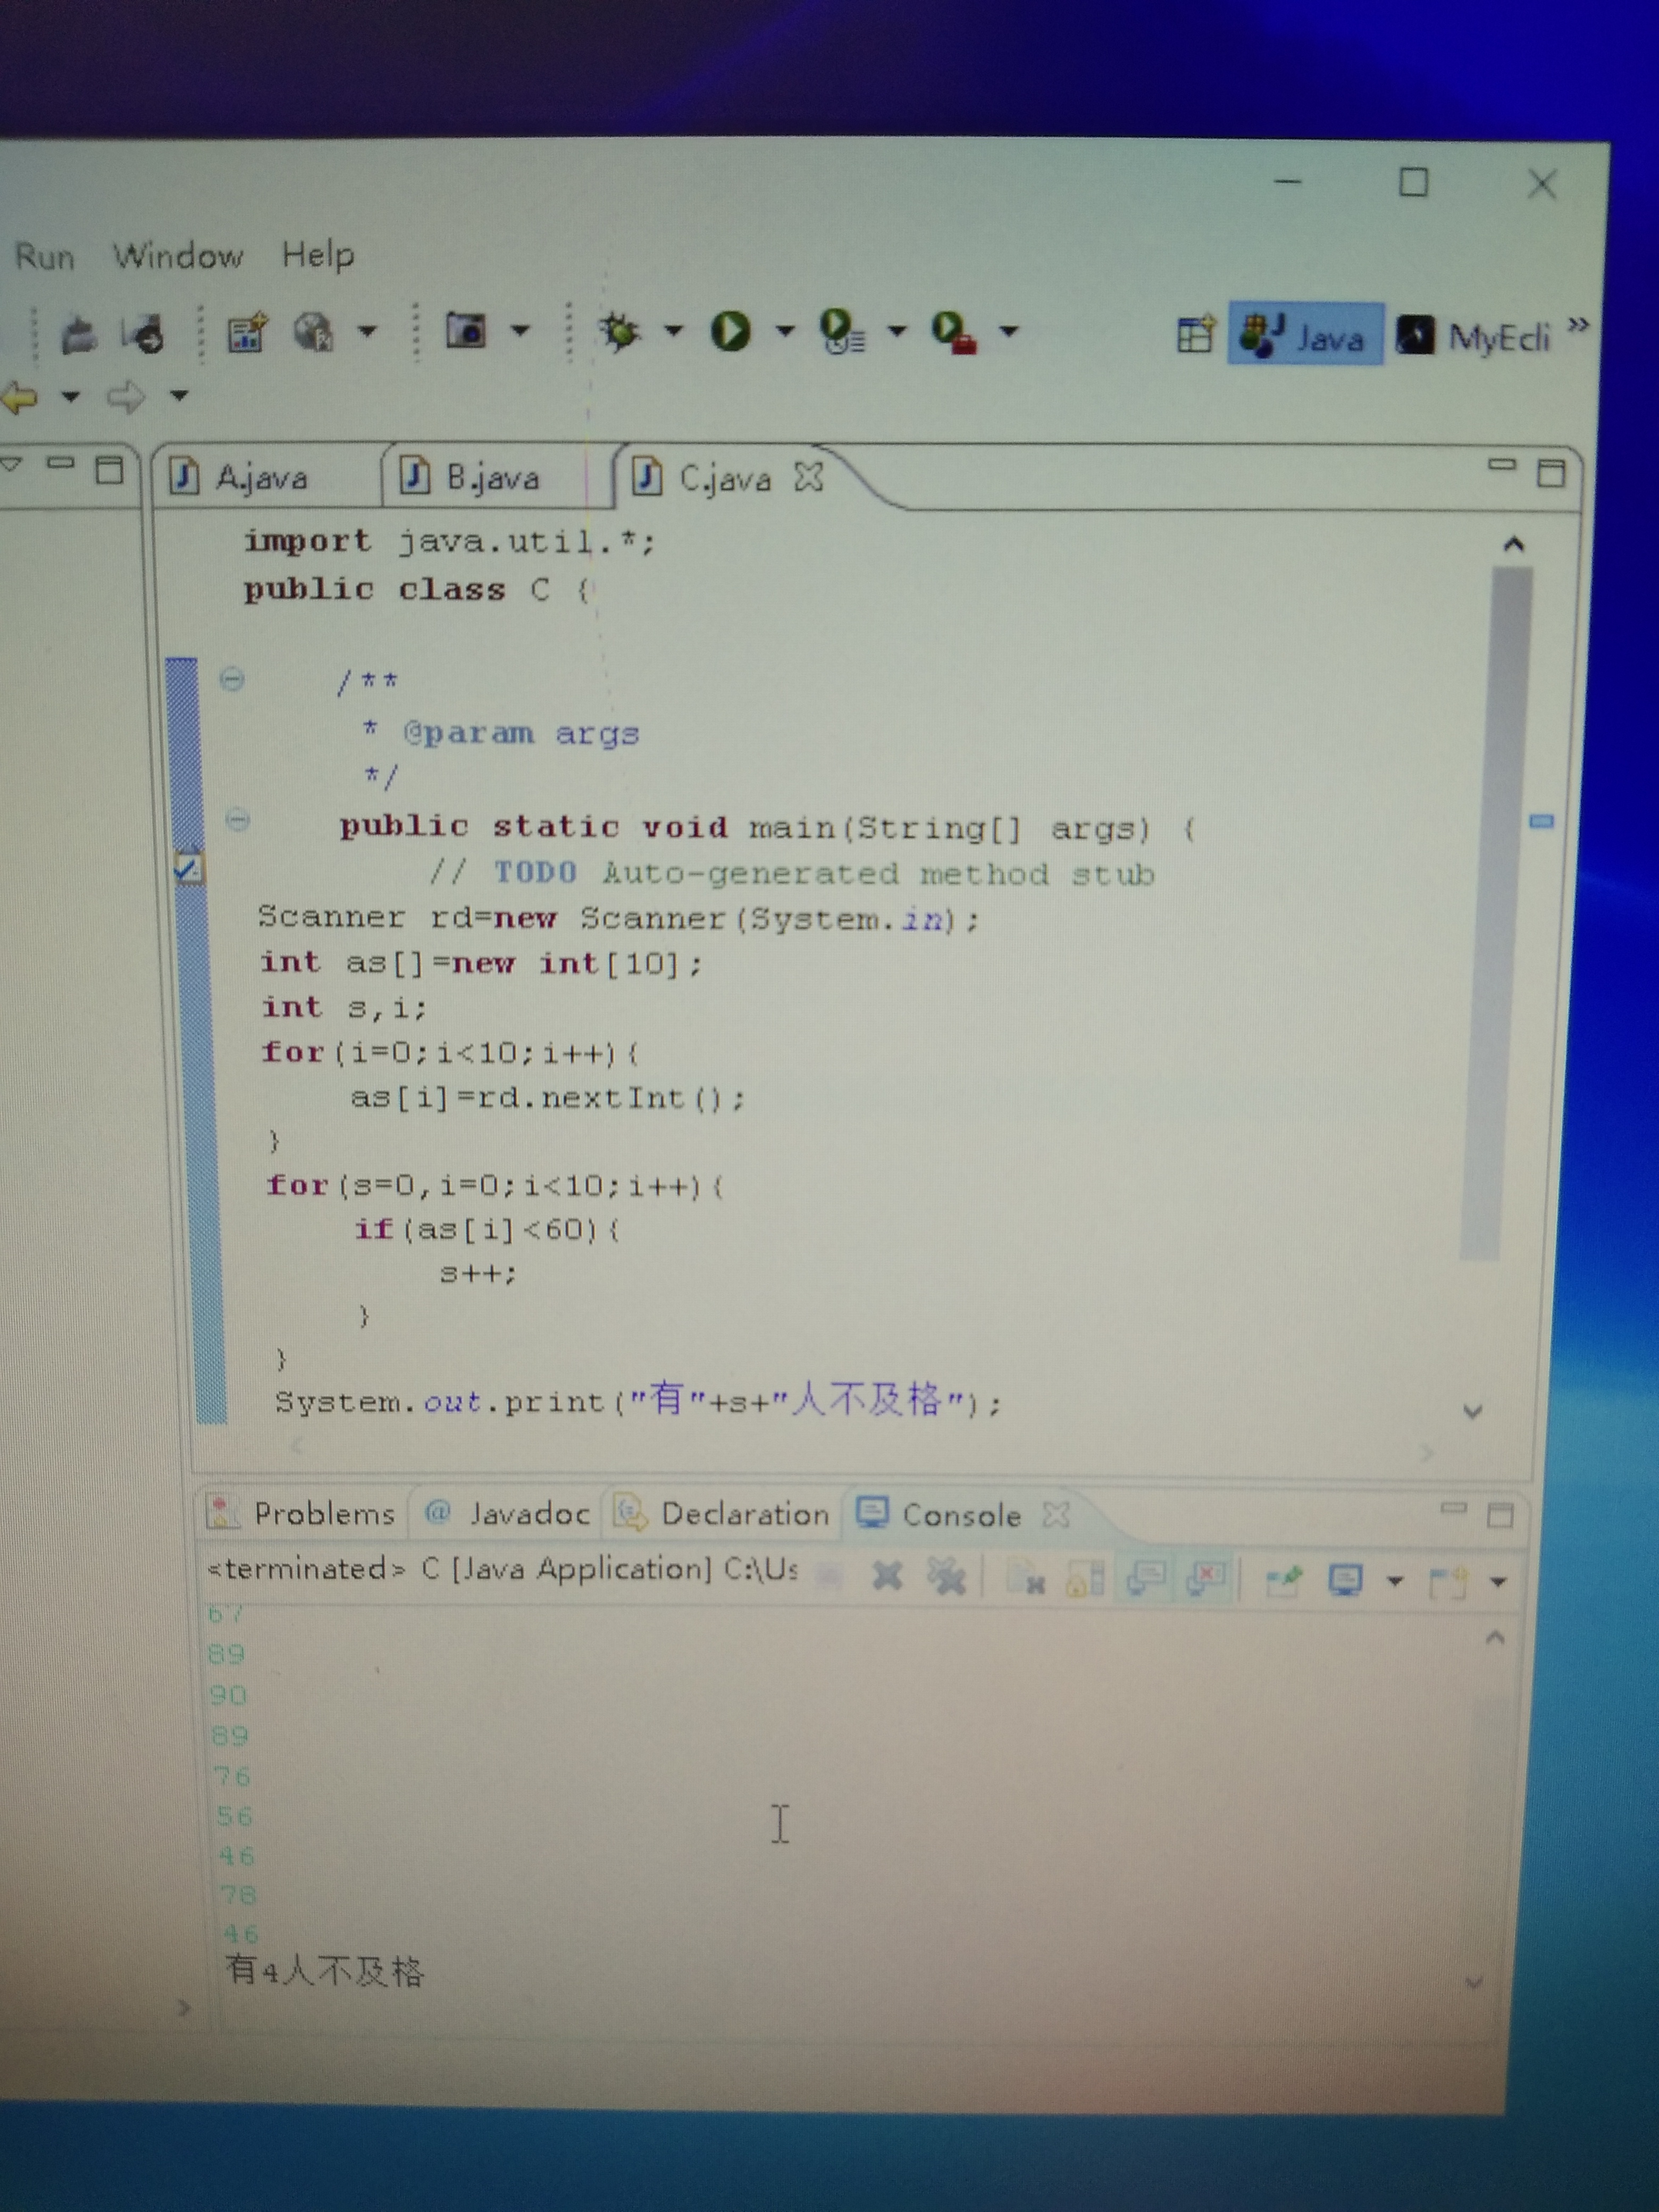Click the Pin Console icon
The width and height of the screenshot is (1659, 2212).
point(1284,1581)
